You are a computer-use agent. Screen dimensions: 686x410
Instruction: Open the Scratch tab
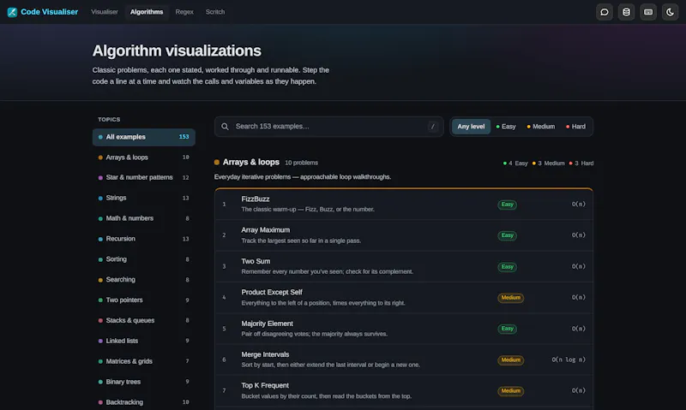point(215,12)
